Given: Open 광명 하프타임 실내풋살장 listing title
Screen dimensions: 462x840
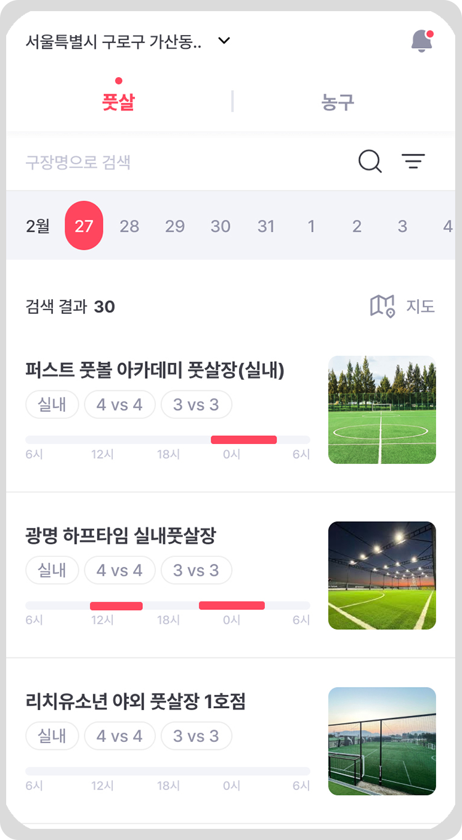Looking at the screenshot, I should pos(121,536).
